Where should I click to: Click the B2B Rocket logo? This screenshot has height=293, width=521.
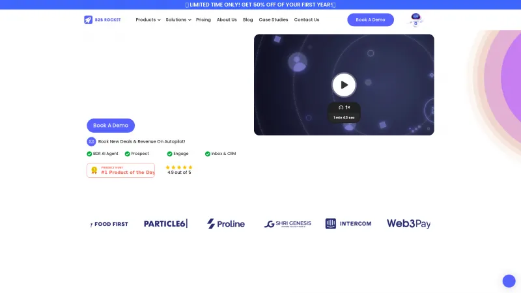click(102, 20)
